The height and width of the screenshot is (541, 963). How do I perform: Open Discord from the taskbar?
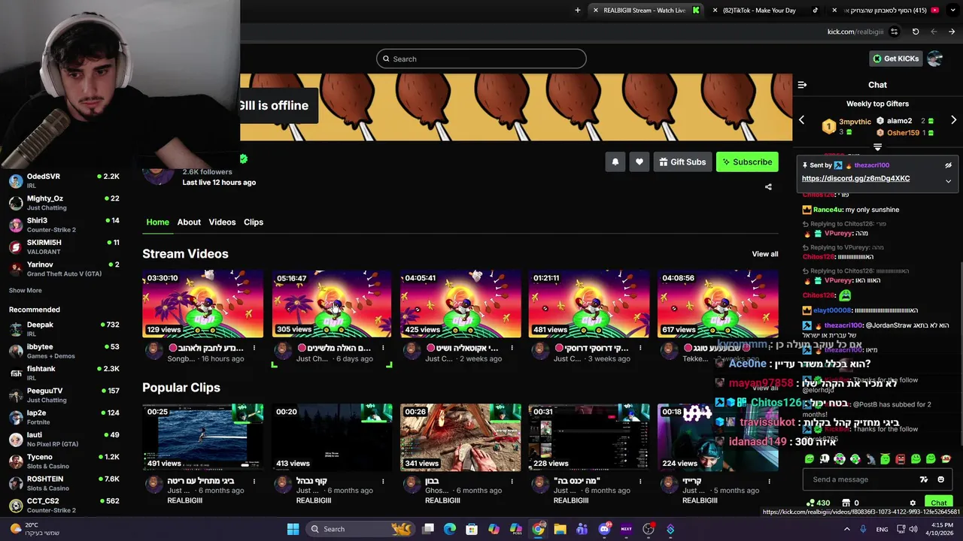(x=603, y=529)
